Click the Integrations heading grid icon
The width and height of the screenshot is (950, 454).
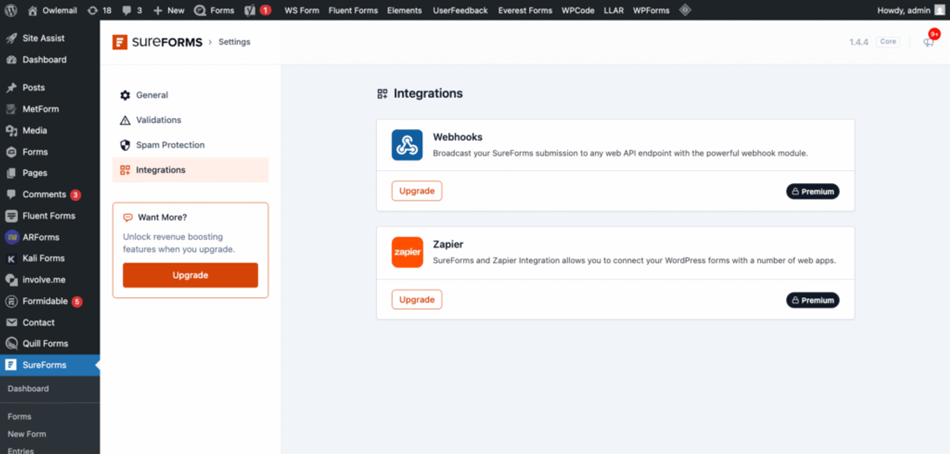(x=382, y=94)
